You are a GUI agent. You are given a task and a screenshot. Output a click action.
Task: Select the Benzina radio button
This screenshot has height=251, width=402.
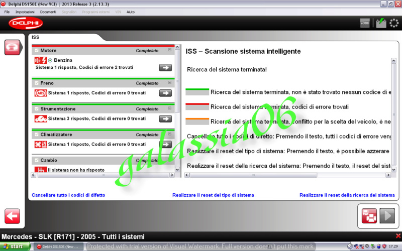(50, 60)
